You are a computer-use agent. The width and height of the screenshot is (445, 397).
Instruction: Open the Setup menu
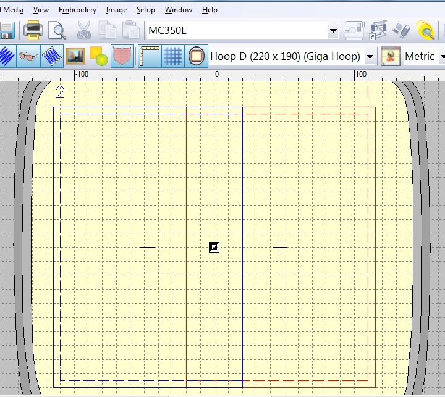(x=146, y=10)
